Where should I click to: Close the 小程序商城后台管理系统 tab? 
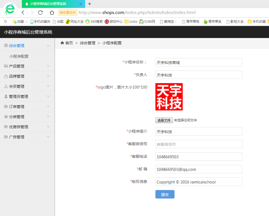(80, 4)
